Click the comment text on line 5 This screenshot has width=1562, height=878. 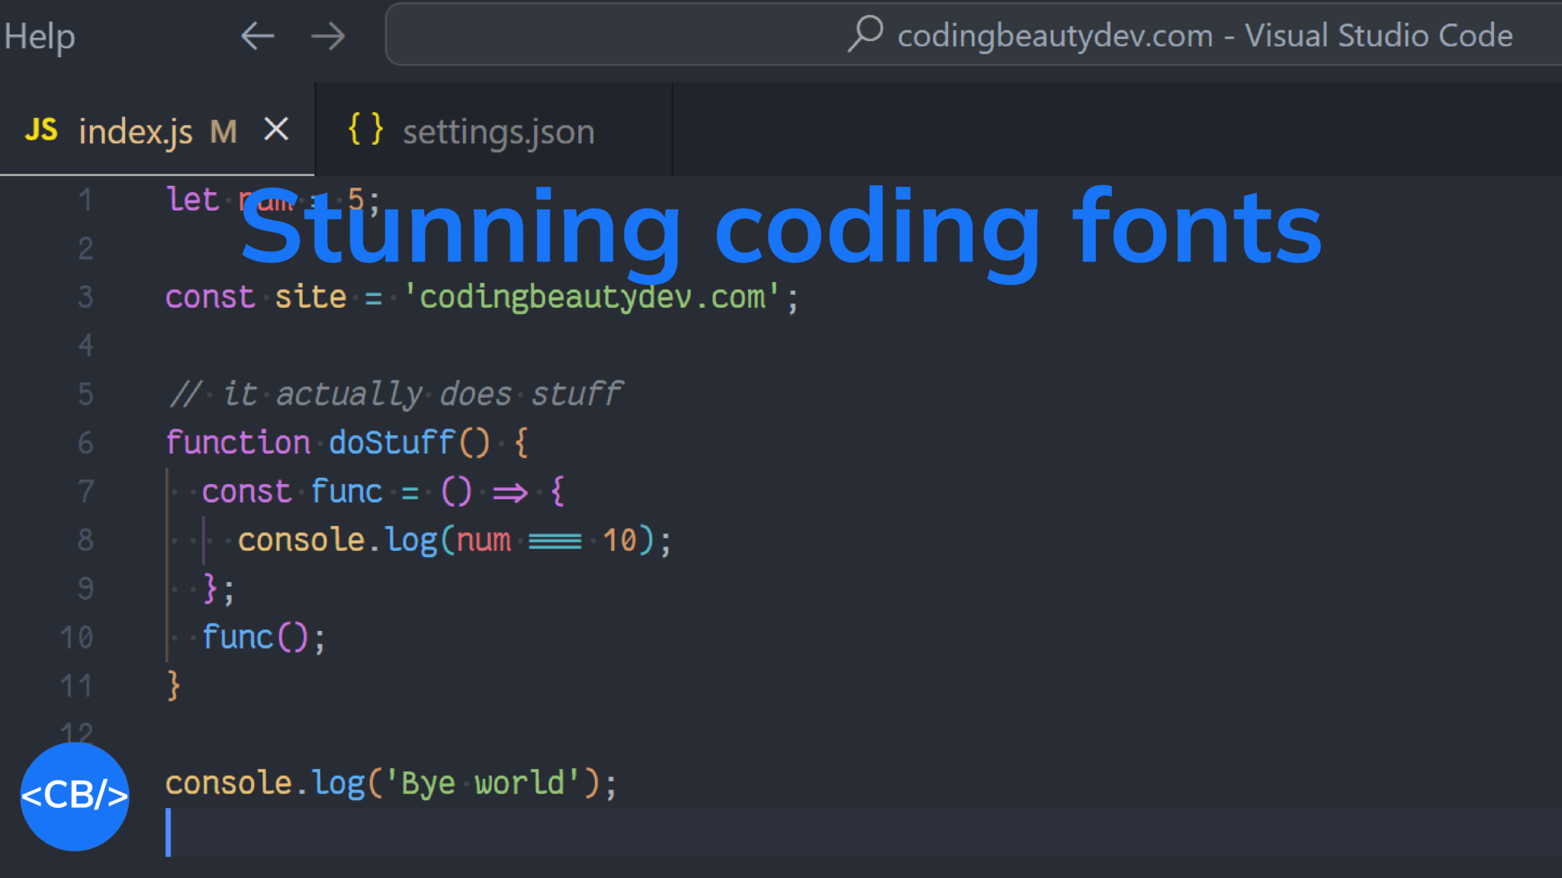click(397, 395)
